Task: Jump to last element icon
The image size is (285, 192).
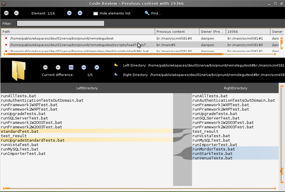Action: tap(80, 13)
